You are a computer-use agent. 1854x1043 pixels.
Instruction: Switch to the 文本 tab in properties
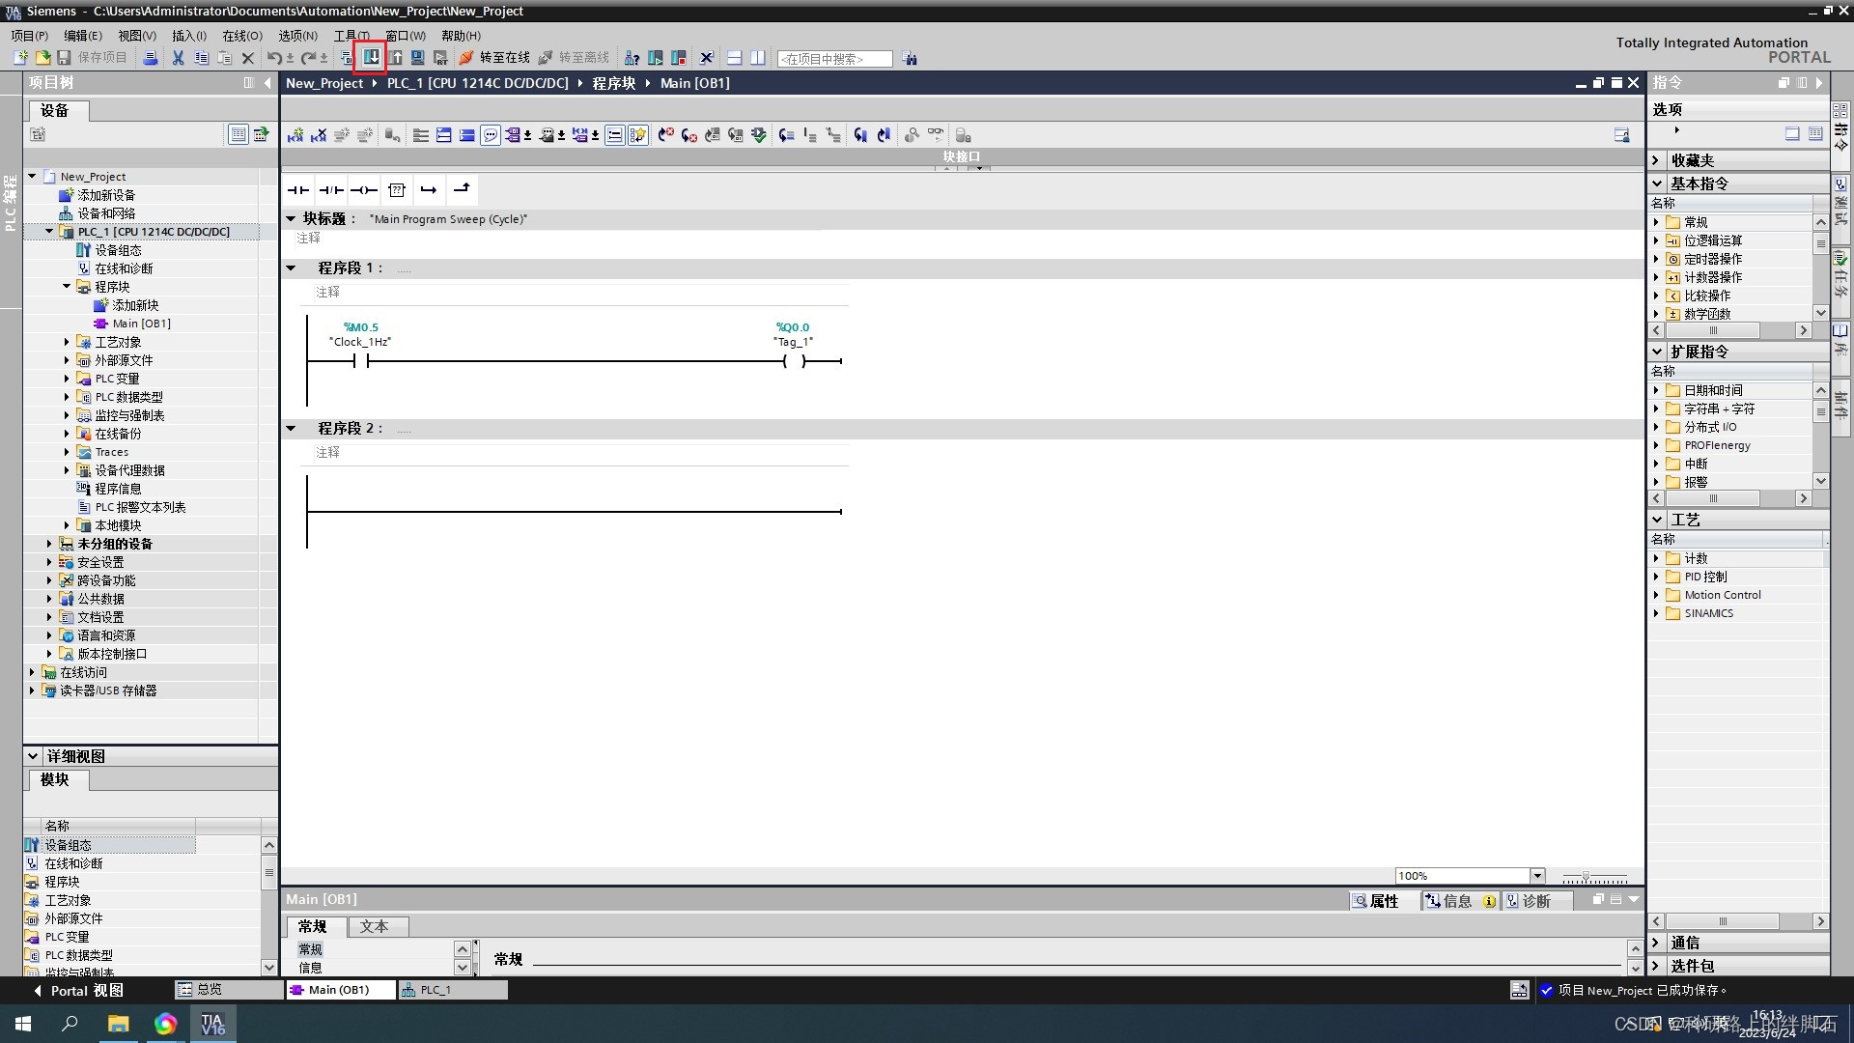374,927
